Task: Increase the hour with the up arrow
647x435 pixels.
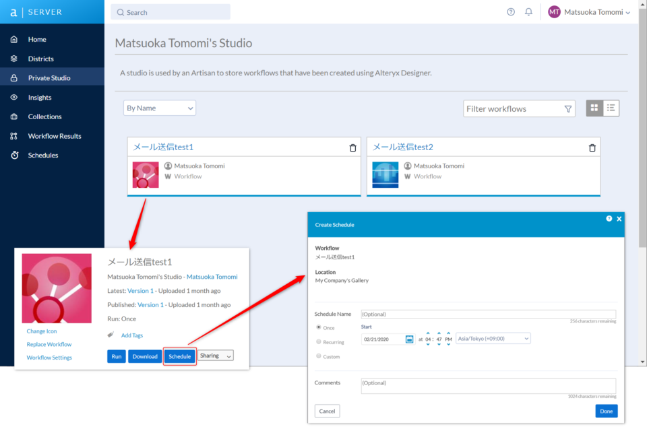Action: pos(428,333)
